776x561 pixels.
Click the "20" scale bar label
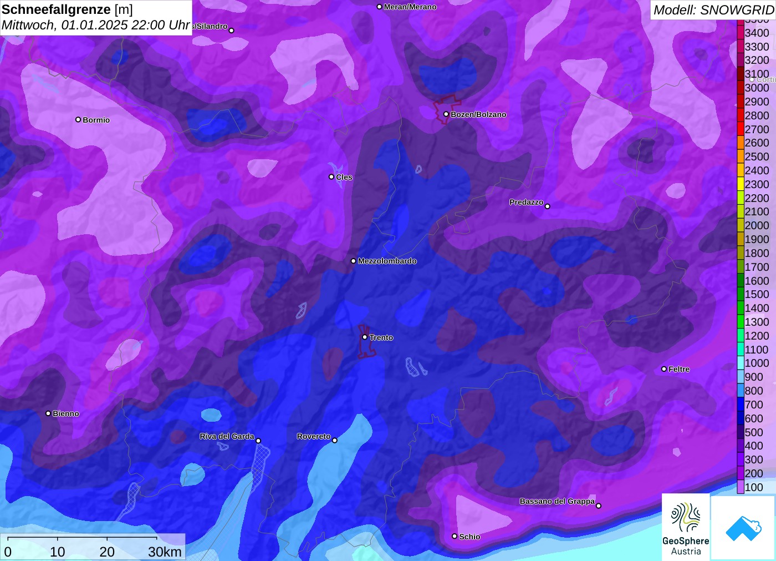click(x=107, y=552)
